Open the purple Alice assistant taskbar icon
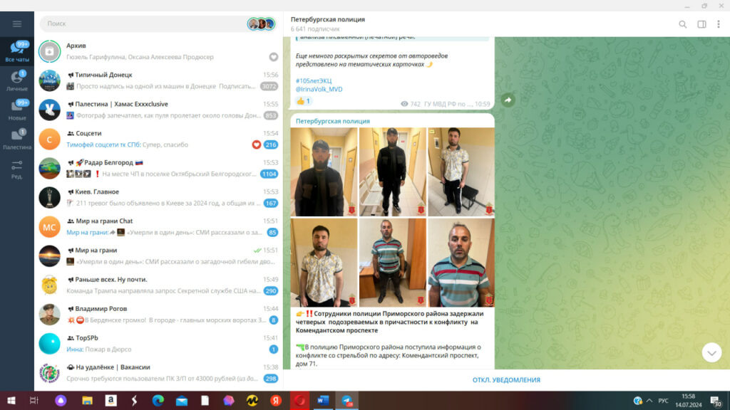The width and height of the screenshot is (730, 410). pos(61,401)
